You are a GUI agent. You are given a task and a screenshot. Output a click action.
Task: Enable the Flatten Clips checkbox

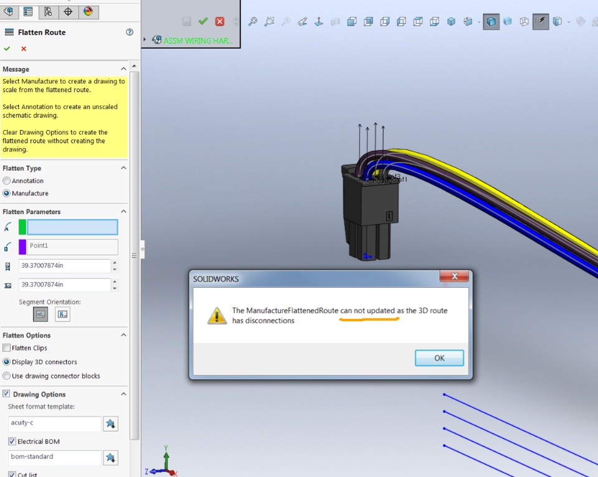tap(6, 347)
